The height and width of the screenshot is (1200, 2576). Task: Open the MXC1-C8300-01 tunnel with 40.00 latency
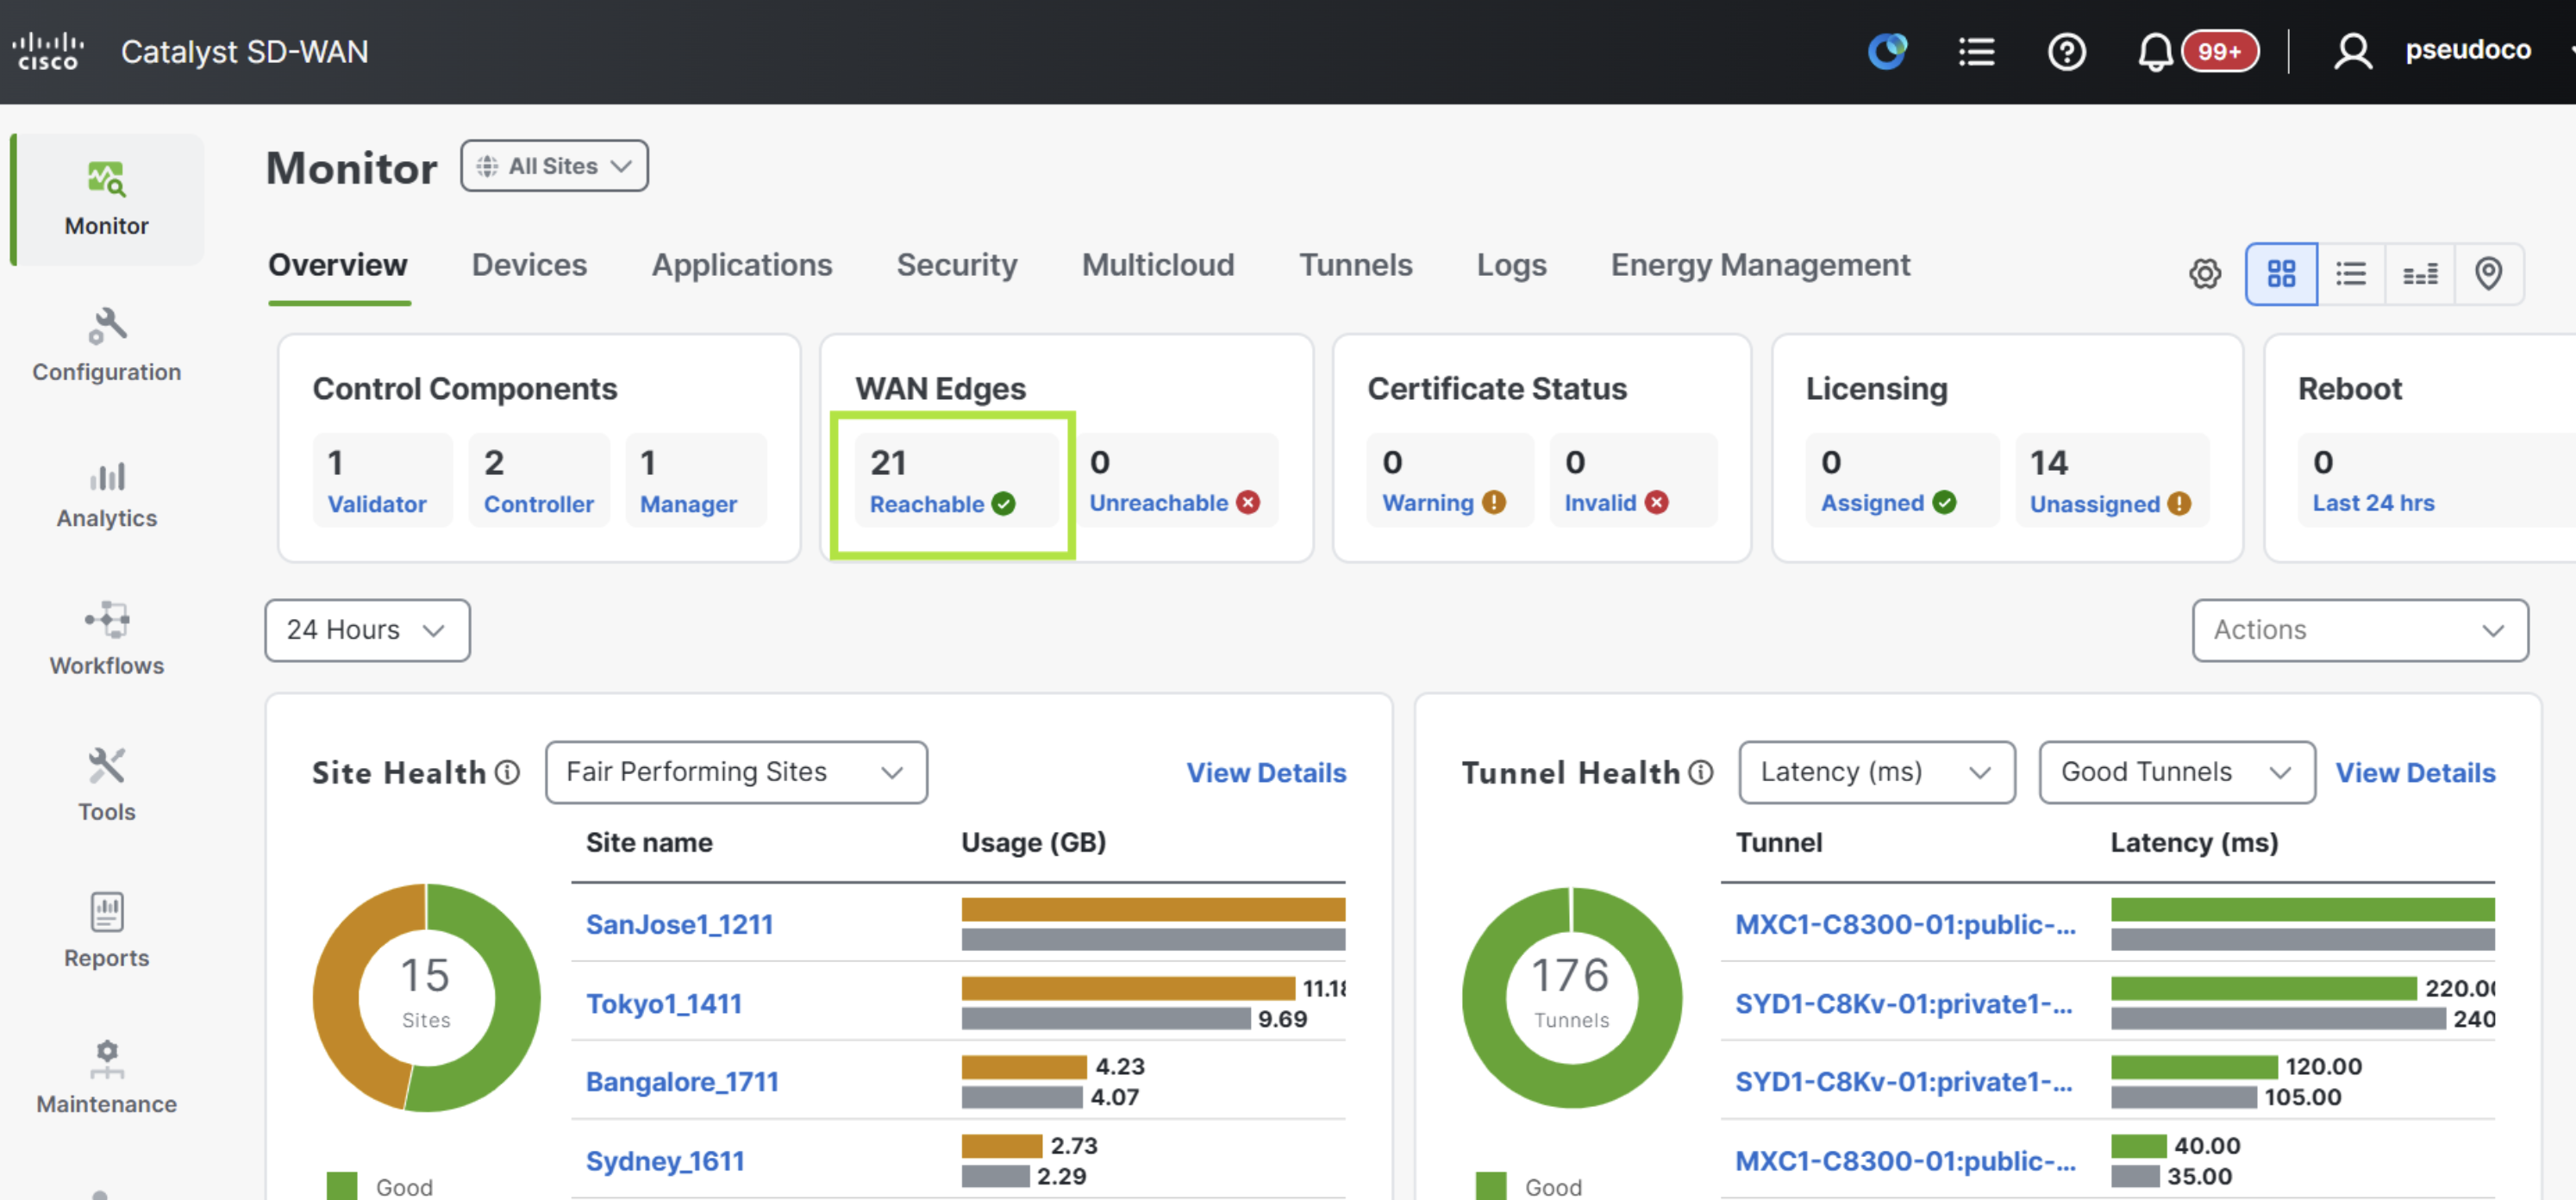(1905, 1160)
